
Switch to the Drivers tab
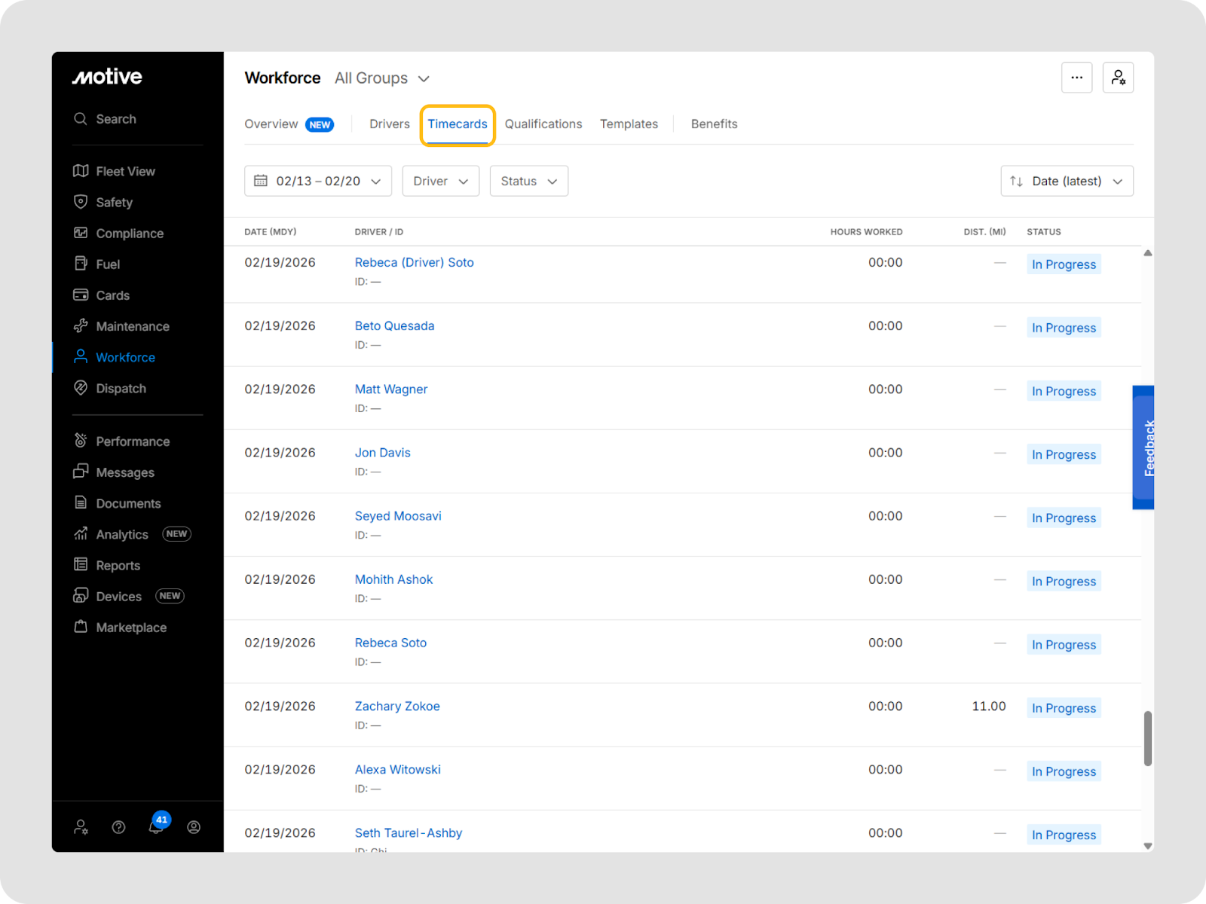[389, 124]
